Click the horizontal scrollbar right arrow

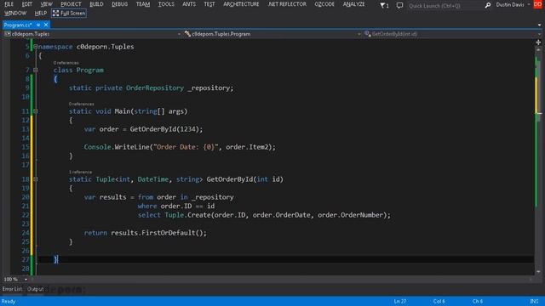[531, 280]
